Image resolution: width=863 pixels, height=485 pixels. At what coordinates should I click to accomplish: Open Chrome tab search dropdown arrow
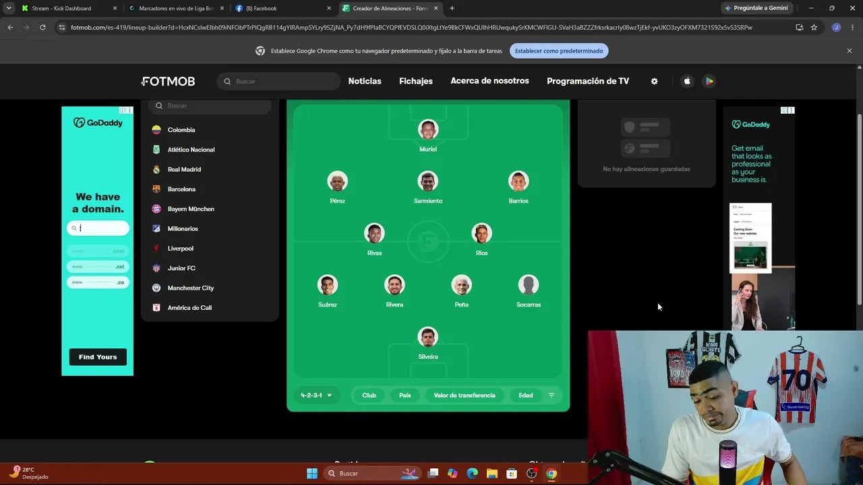point(9,8)
